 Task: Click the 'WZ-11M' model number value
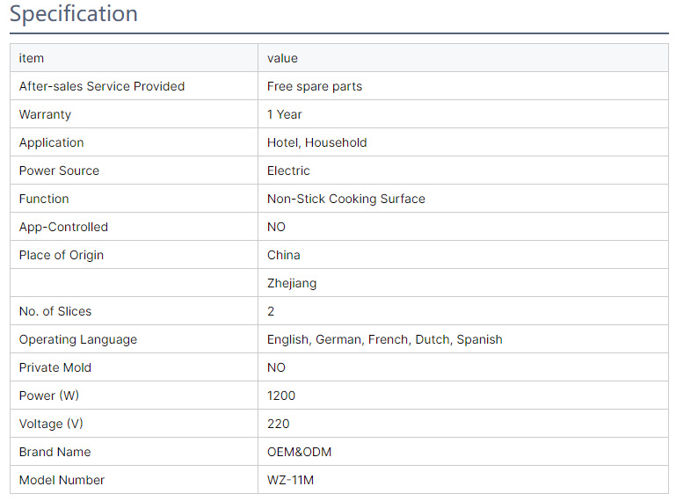291,480
